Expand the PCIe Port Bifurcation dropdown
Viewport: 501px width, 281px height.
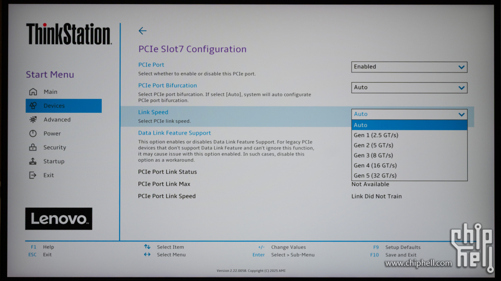tap(409, 88)
